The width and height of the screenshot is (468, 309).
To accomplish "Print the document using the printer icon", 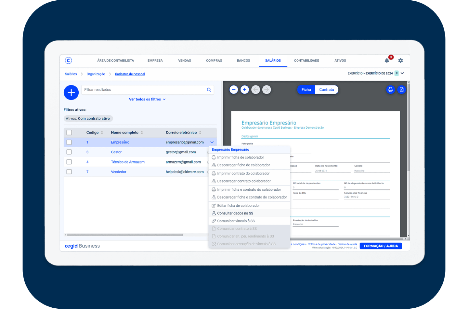I will pyautogui.click(x=391, y=90).
